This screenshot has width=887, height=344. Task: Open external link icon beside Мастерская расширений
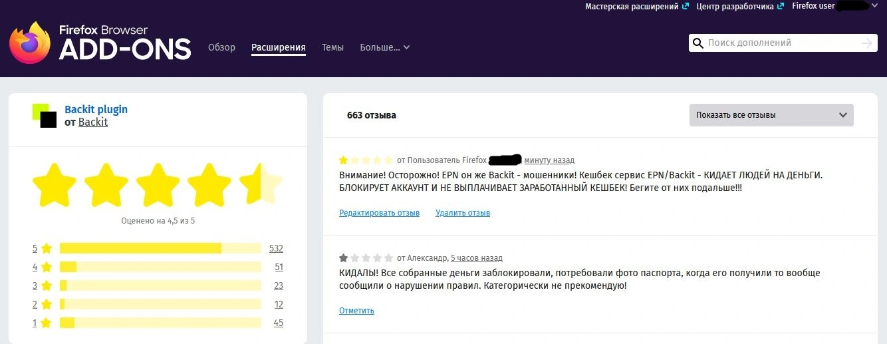[x=685, y=6]
